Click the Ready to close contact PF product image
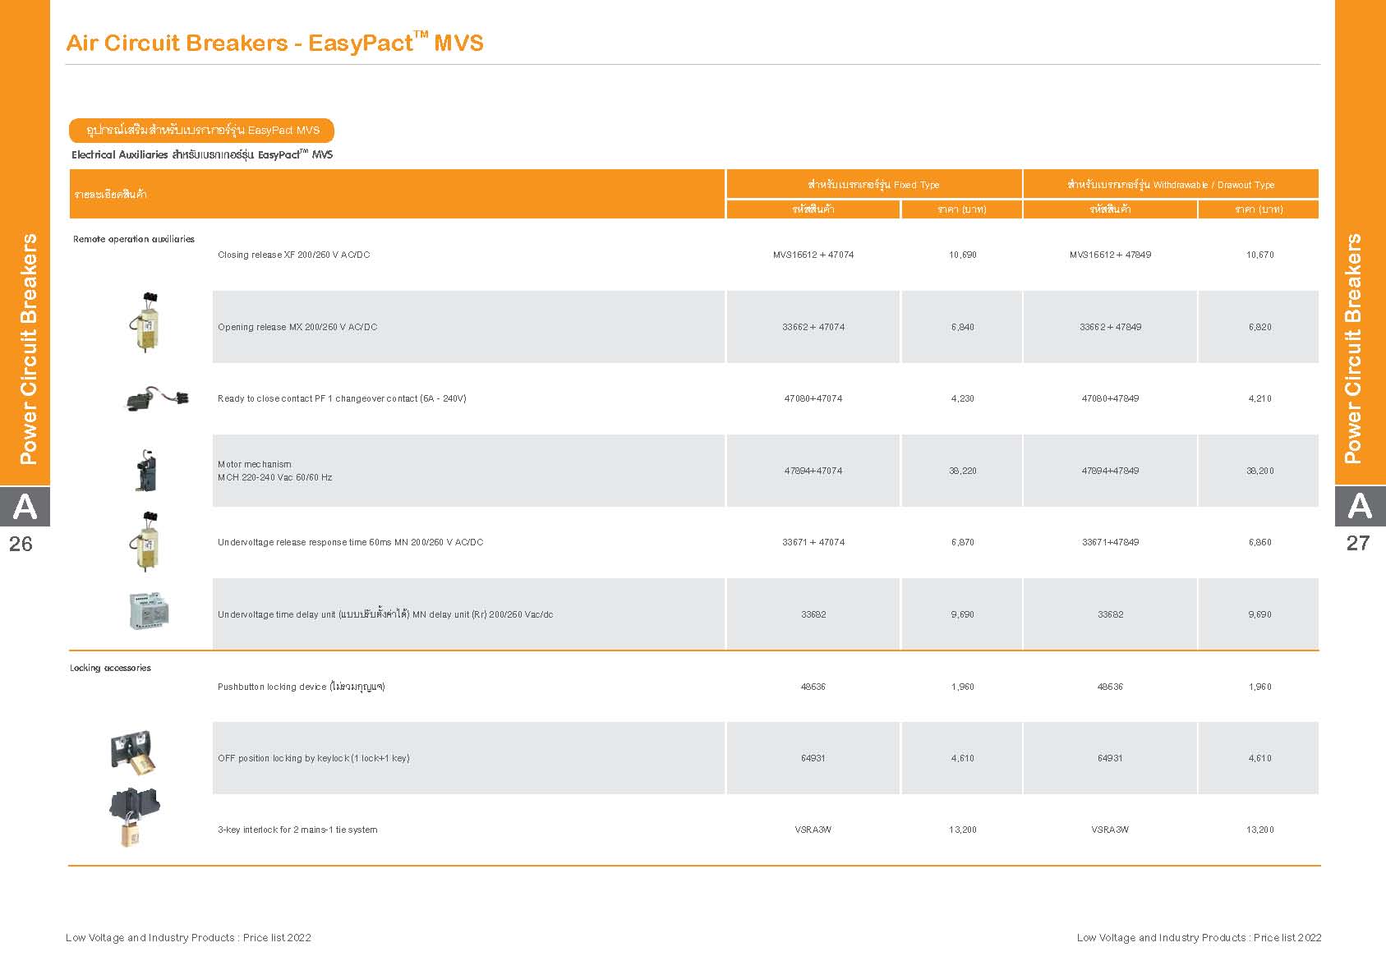 coord(158,398)
